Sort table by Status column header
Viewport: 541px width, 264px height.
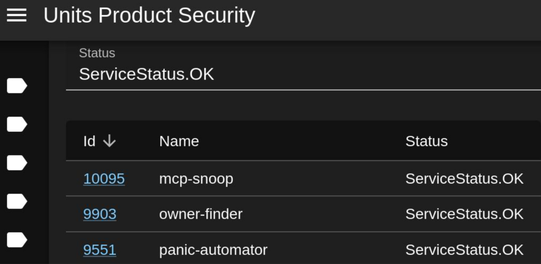426,141
